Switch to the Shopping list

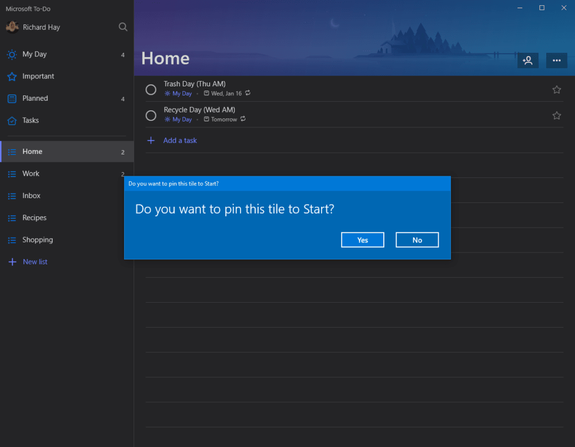pyautogui.click(x=37, y=240)
